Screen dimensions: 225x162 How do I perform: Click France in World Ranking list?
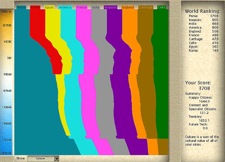204,35
